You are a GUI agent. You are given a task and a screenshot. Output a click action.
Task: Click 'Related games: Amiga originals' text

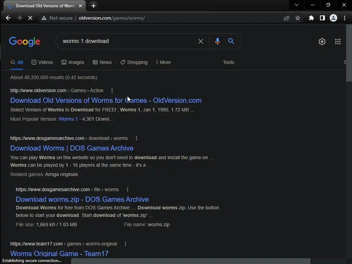pyautogui.click(x=44, y=174)
